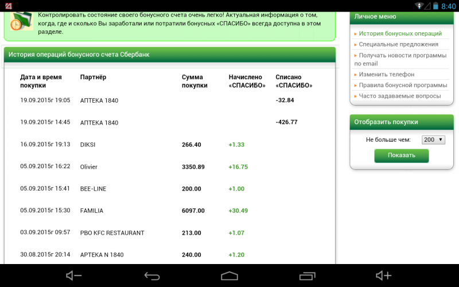Select the DIKSI partner row
The height and width of the screenshot is (287, 459).
[88, 145]
